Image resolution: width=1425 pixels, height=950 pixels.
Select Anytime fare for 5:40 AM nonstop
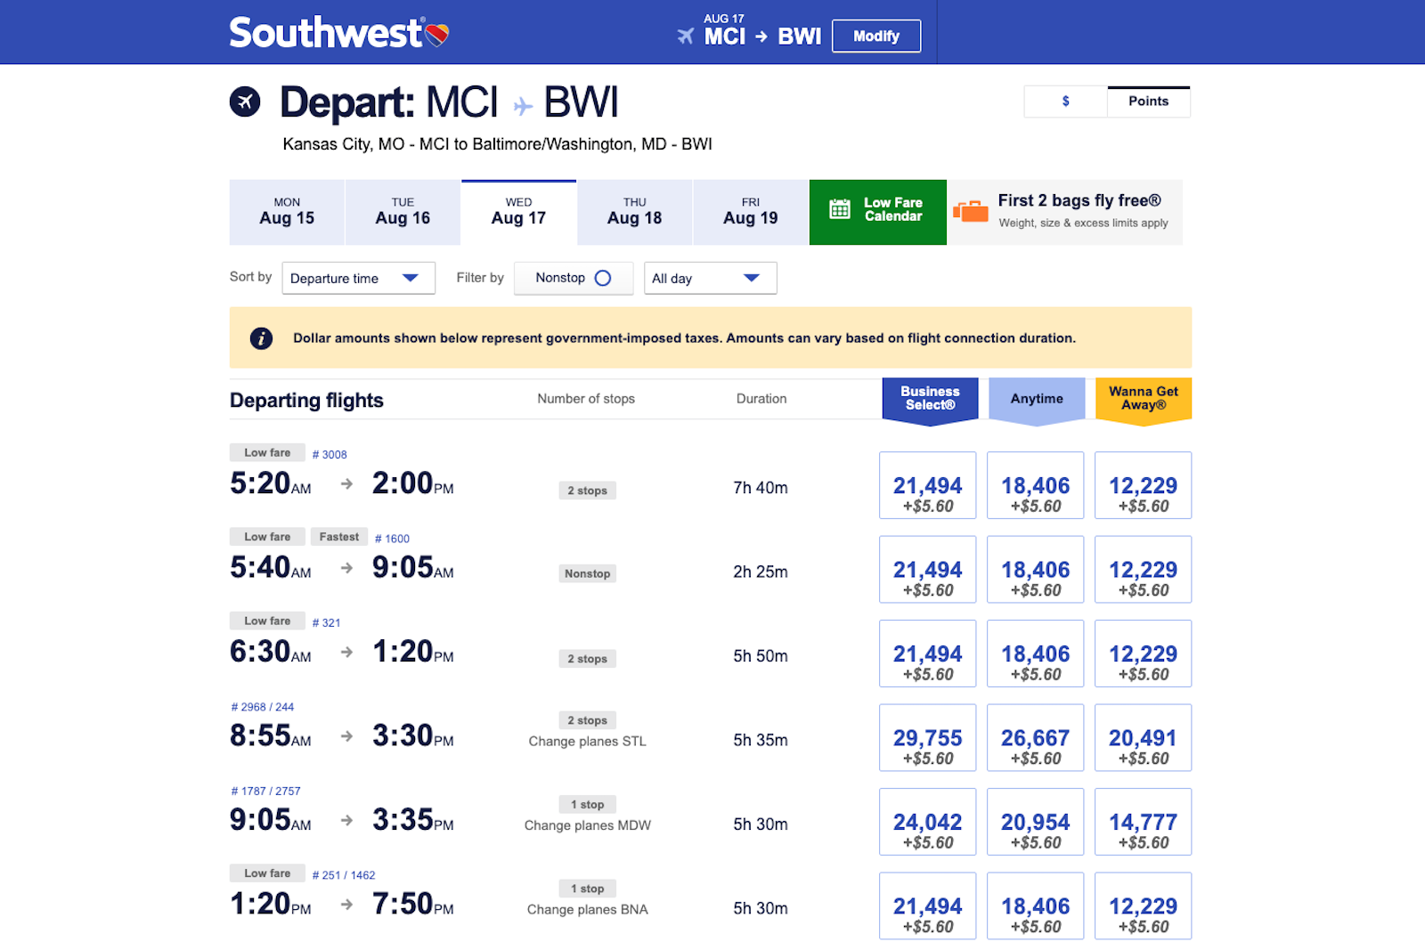click(1036, 570)
